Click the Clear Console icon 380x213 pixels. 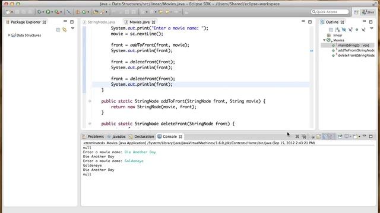pyautogui.click(x=312, y=137)
